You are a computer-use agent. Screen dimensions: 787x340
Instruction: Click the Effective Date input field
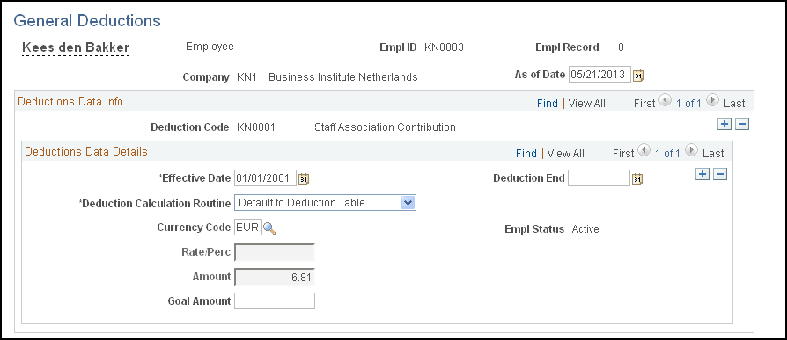(265, 177)
